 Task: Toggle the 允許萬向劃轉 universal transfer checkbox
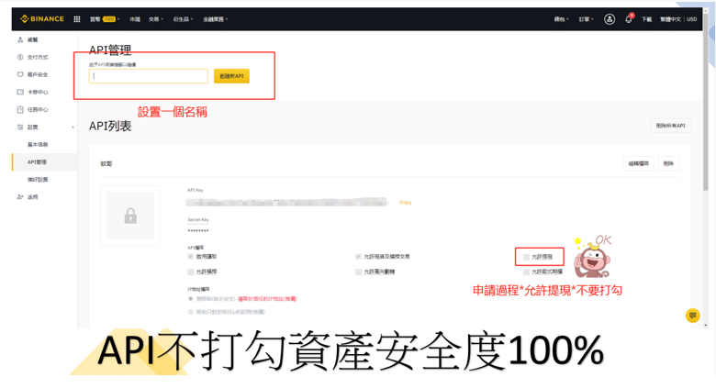coord(358,272)
